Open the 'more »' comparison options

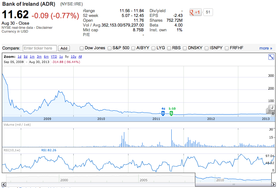pyautogui.click(x=266, y=48)
